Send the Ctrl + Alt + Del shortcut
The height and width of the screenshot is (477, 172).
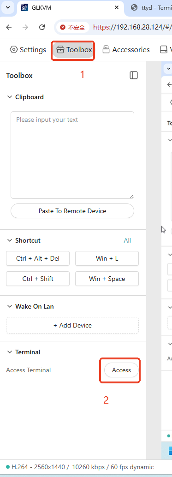coord(38,258)
